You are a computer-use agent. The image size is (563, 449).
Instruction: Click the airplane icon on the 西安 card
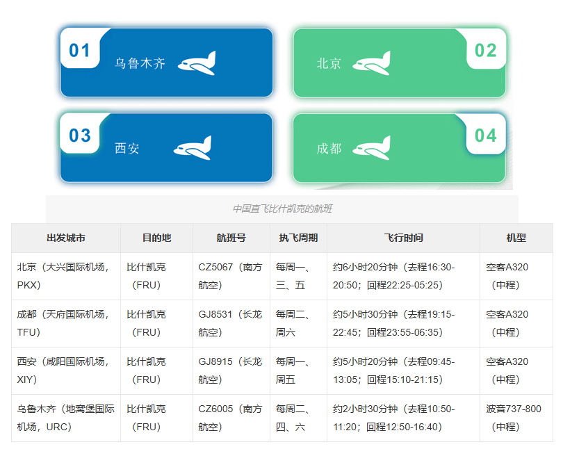(x=192, y=148)
